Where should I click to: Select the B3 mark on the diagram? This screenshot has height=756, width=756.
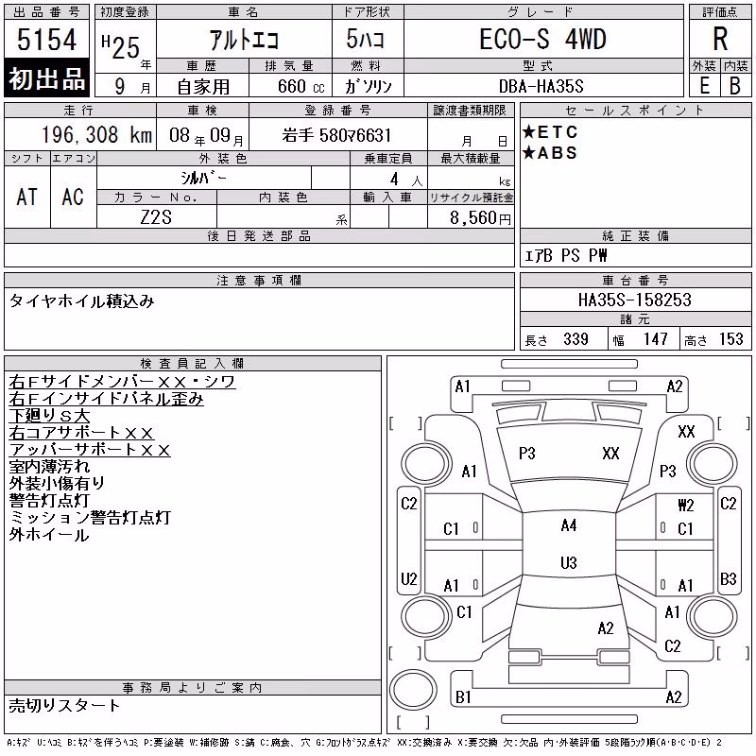[728, 578]
